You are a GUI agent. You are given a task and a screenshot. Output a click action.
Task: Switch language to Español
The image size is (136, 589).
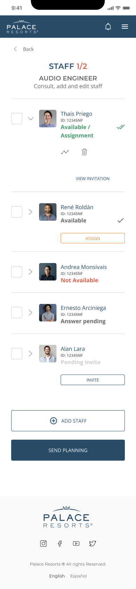pos(78,576)
